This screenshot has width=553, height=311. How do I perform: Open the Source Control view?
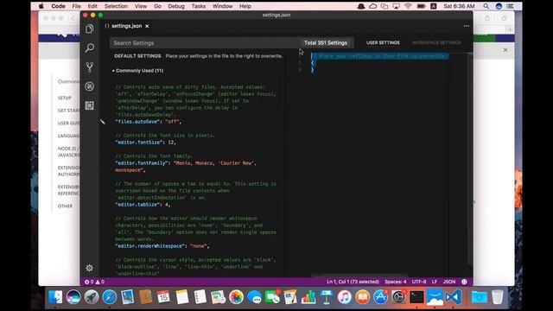tap(90, 67)
